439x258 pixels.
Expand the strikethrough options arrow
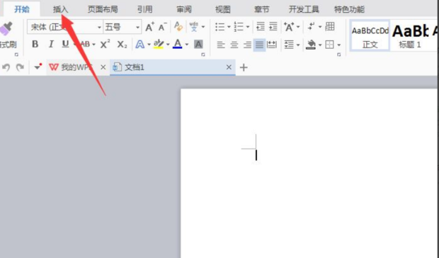(93, 45)
